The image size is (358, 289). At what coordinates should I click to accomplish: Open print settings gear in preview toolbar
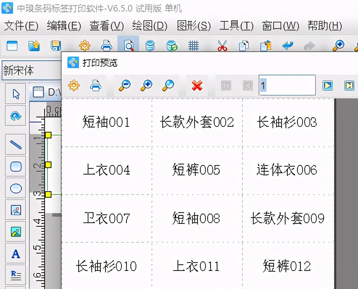coord(74,86)
